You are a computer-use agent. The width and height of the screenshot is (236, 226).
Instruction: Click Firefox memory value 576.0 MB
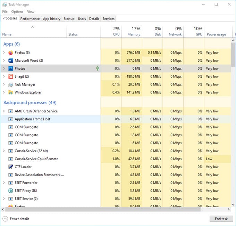tap(133, 53)
